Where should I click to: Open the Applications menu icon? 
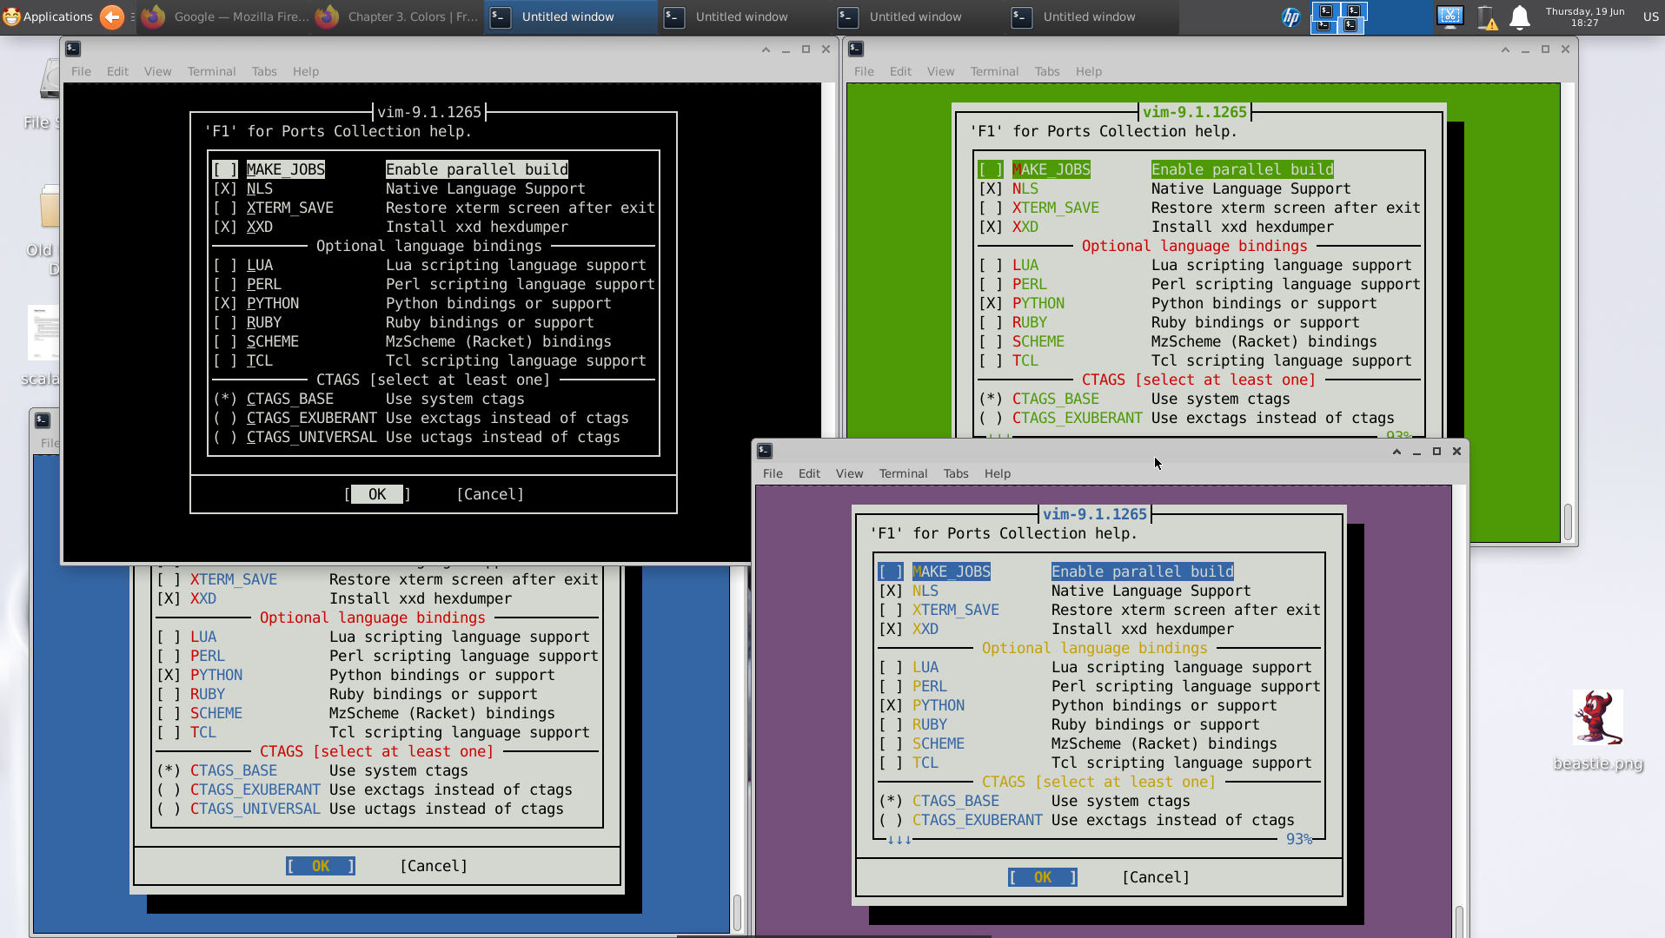[x=48, y=17]
